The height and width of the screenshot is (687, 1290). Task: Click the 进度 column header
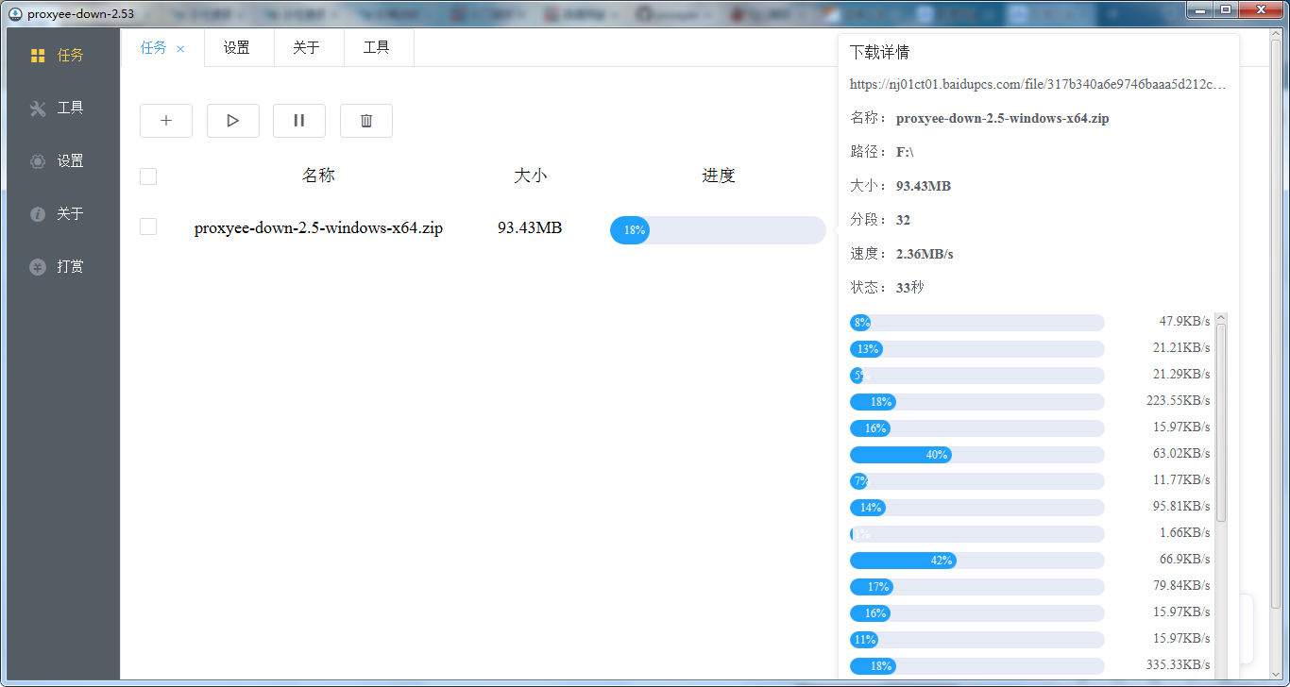(719, 176)
